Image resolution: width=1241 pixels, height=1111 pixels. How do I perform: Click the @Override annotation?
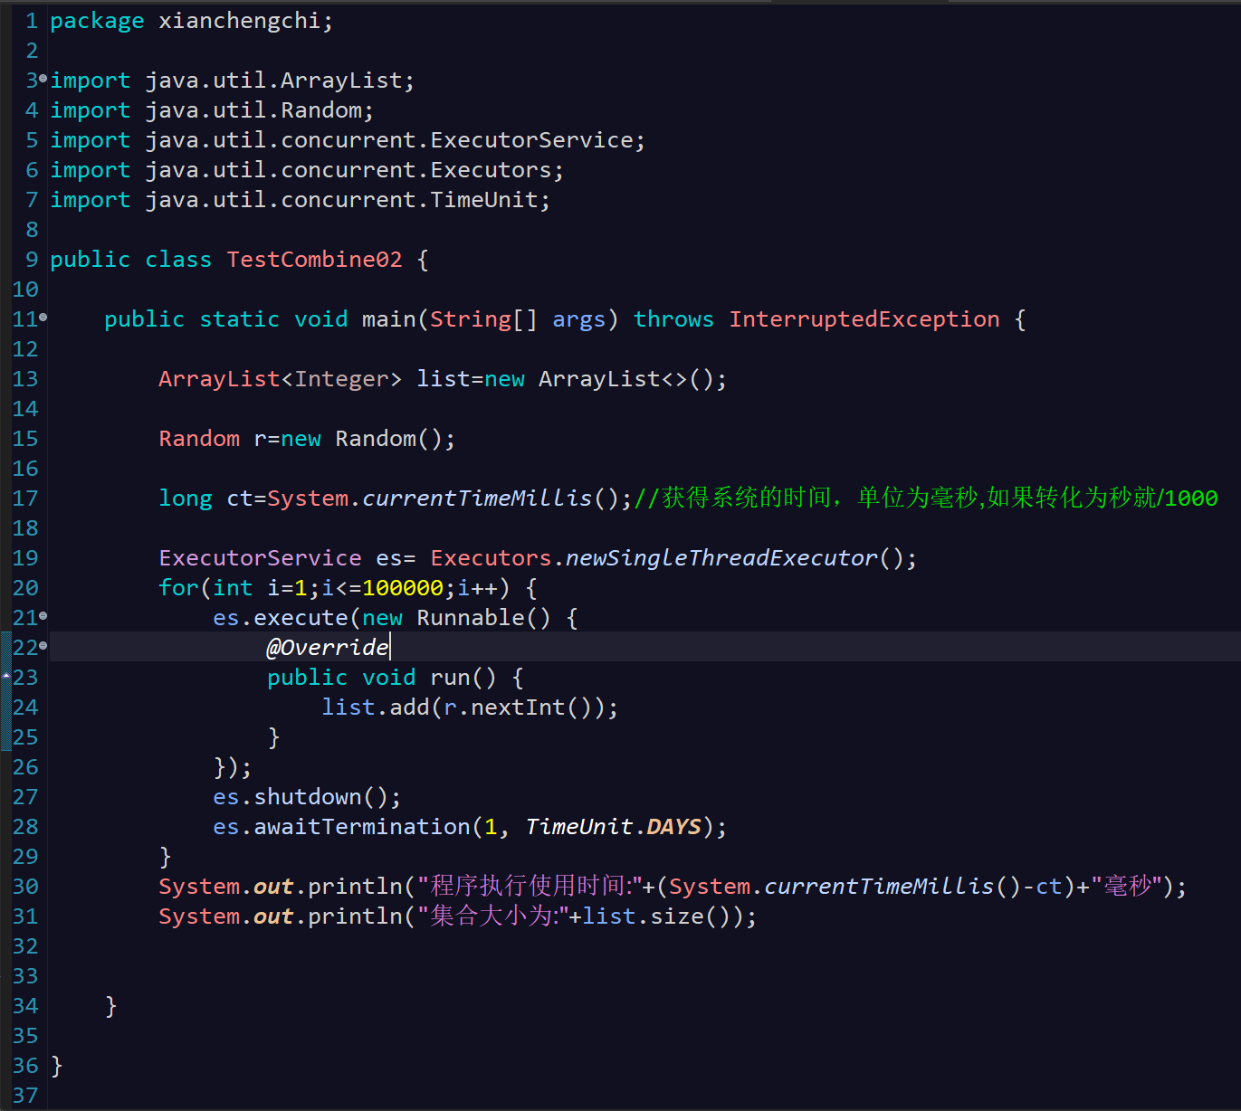[327, 648]
